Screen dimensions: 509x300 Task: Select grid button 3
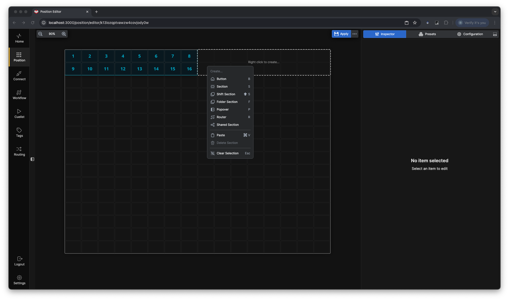pos(106,56)
